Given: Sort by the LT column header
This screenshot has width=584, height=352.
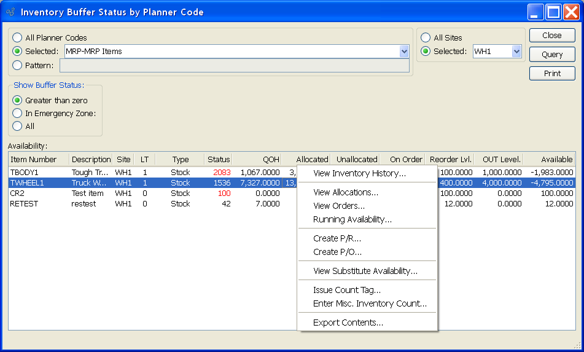Looking at the screenshot, I should 144,160.
